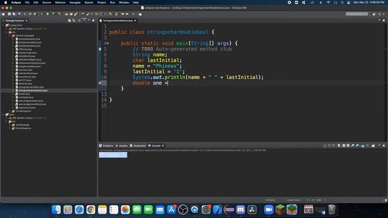
Task: Click Open Perspective icon at top right
Action: tap(374, 14)
